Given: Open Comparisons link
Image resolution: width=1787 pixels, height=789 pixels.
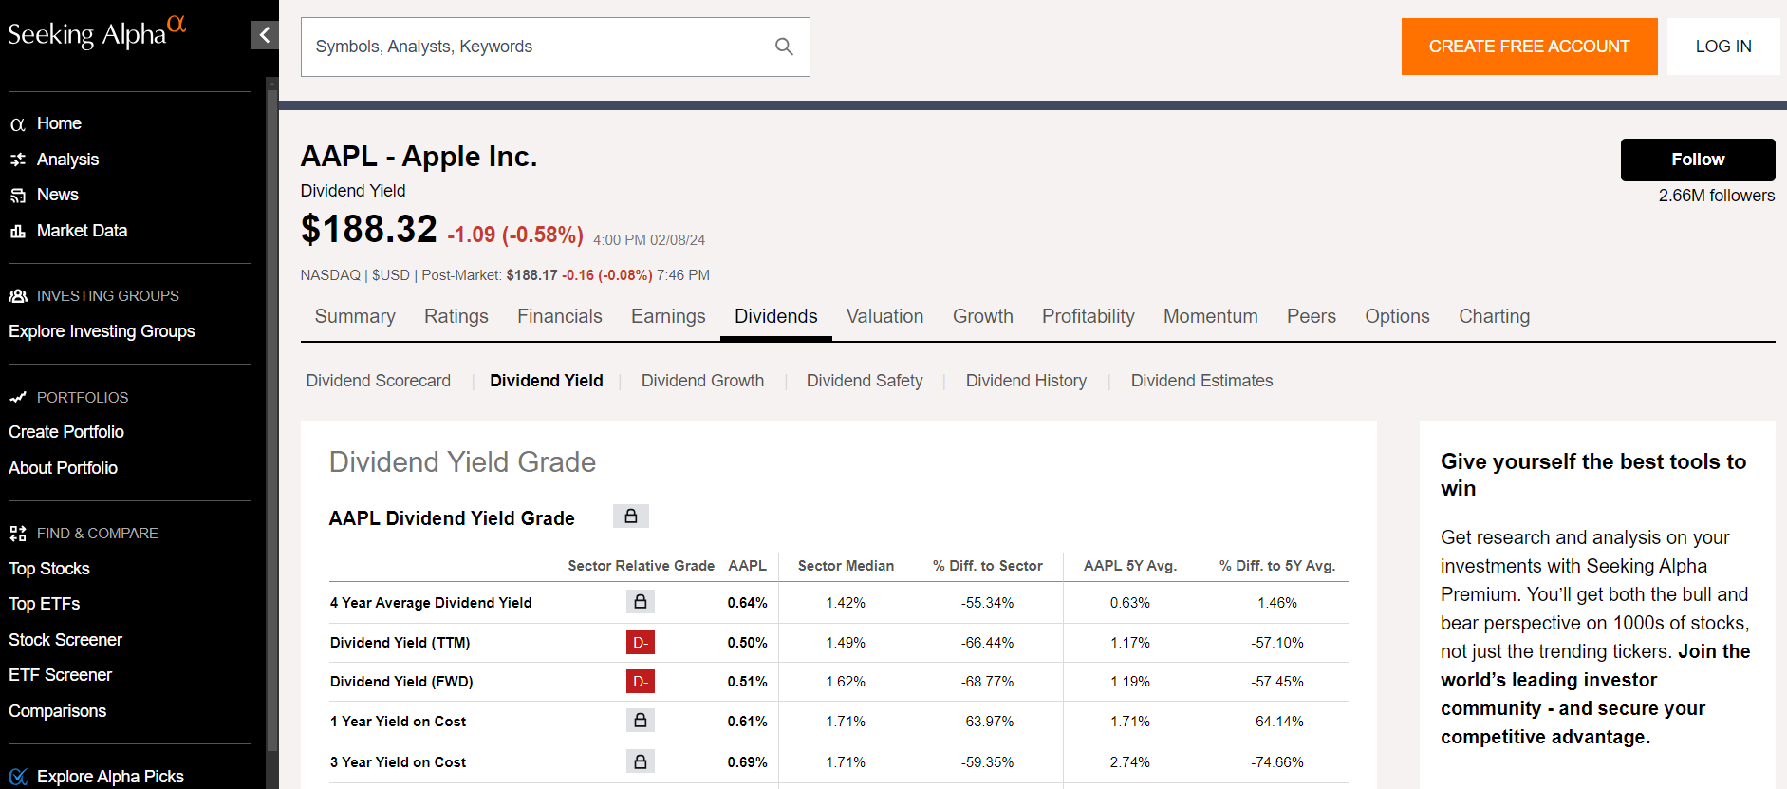Looking at the screenshot, I should tap(57, 711).
